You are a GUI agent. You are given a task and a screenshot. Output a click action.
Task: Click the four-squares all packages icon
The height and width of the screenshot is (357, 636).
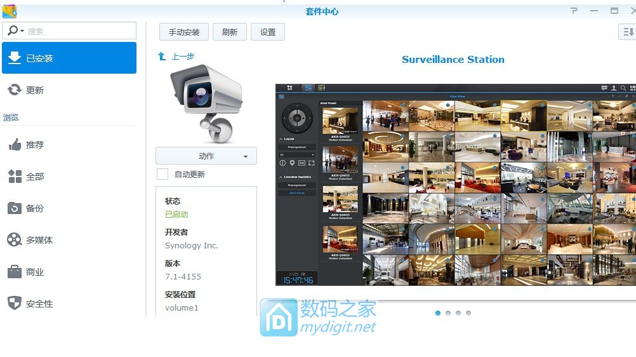coord(15,176)
